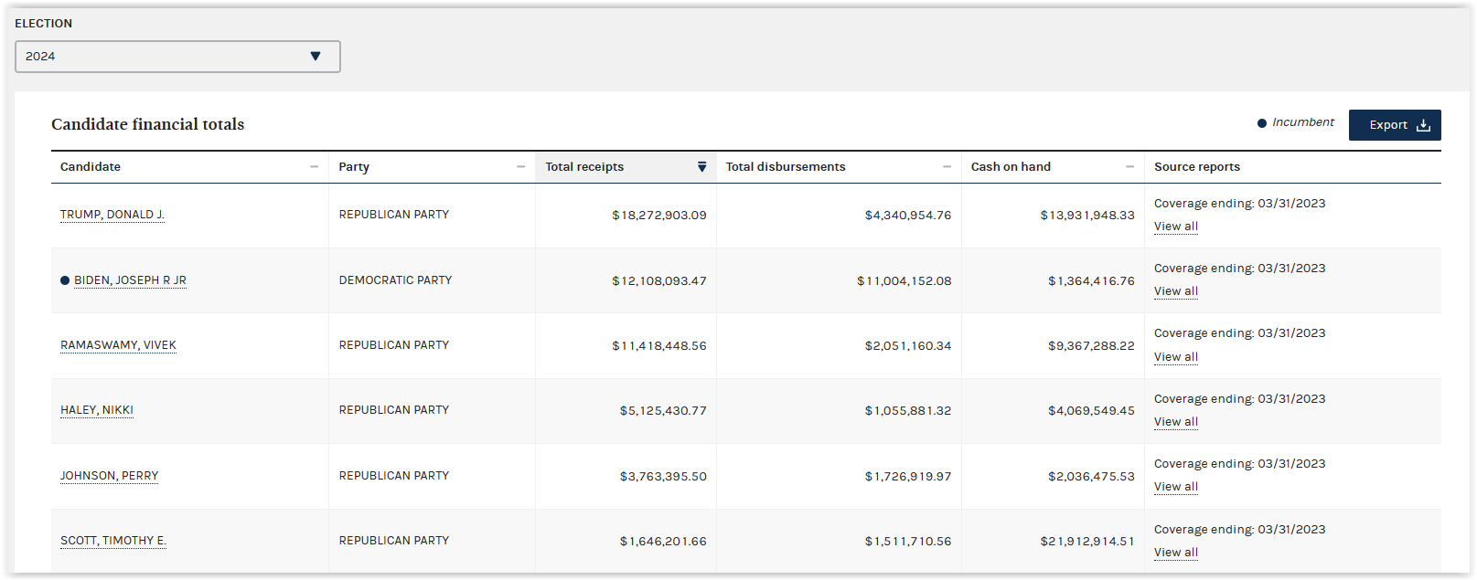
Task: Select Haley's total receipts $5,125,430.77
Action: (663, 411)
